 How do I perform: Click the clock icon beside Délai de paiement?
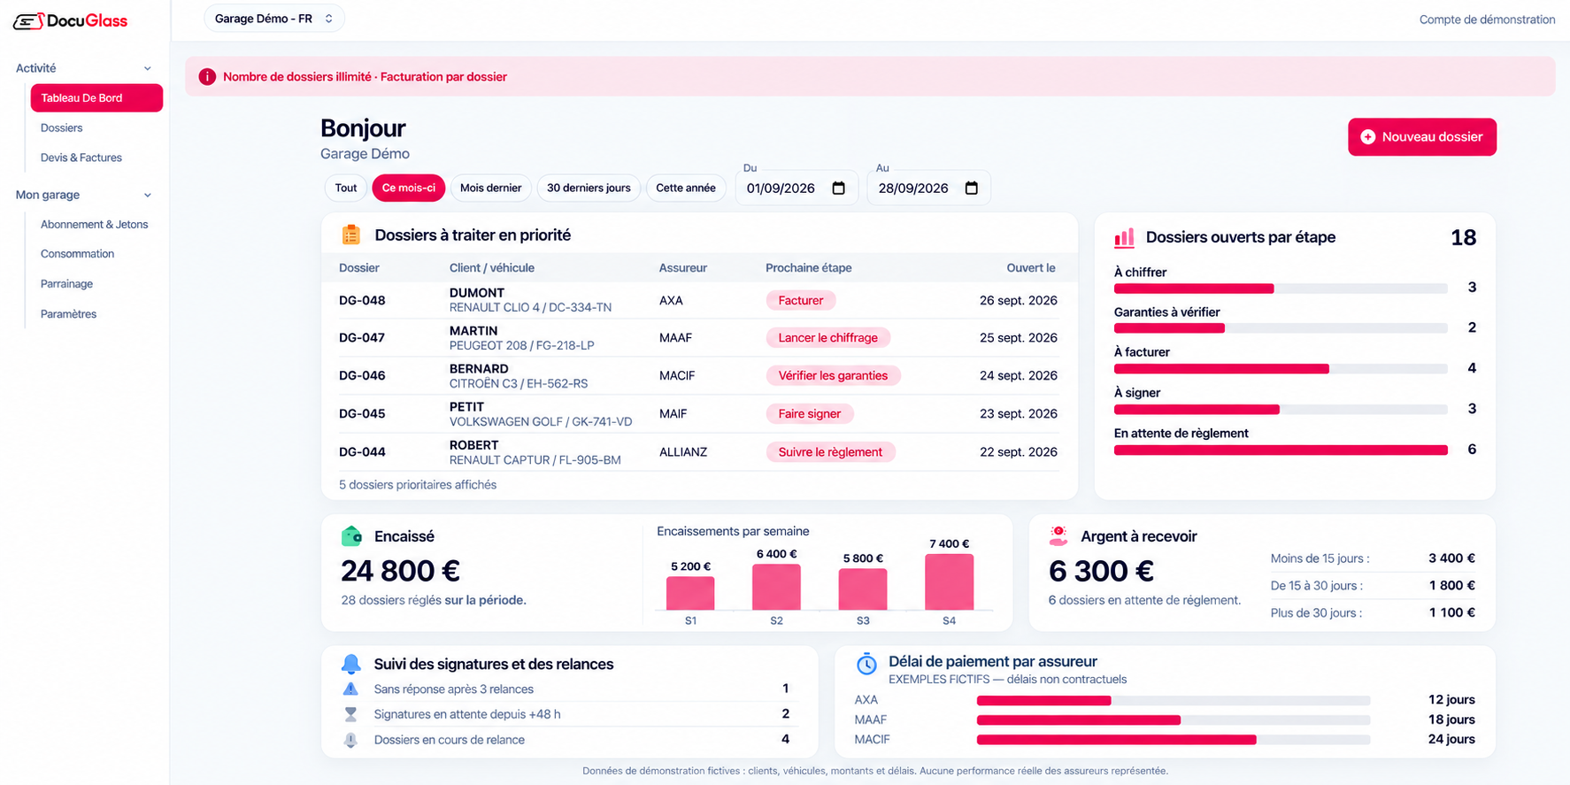[x=866, y=664]
